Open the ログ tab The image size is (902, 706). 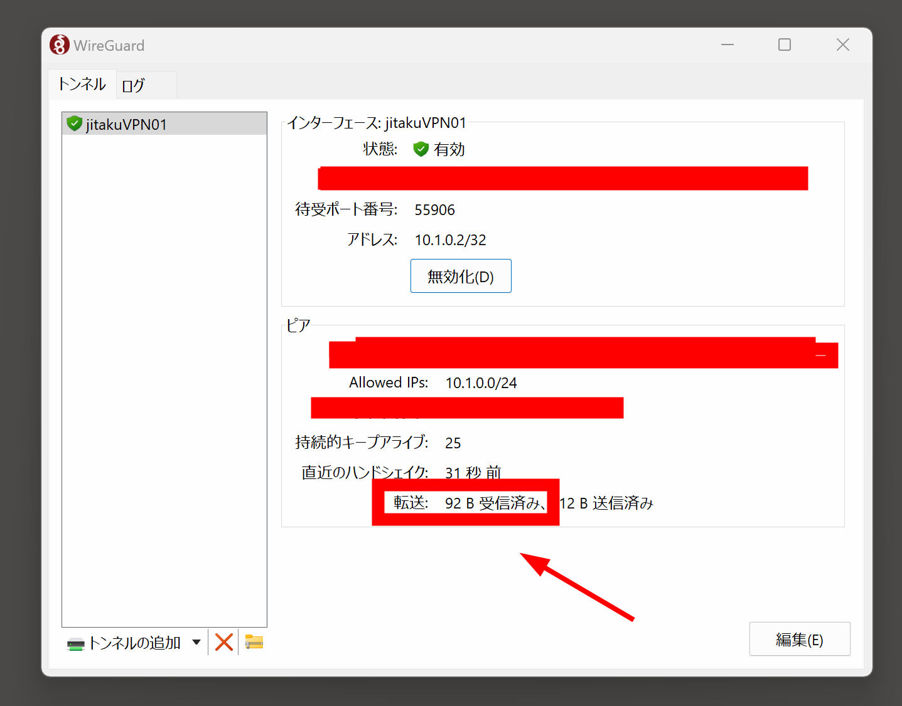134,85
